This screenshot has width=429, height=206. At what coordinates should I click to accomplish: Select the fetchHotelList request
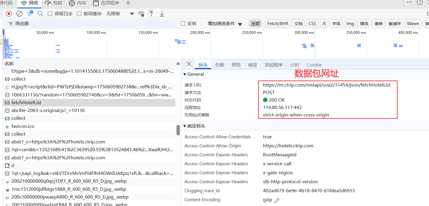[26, 103]
